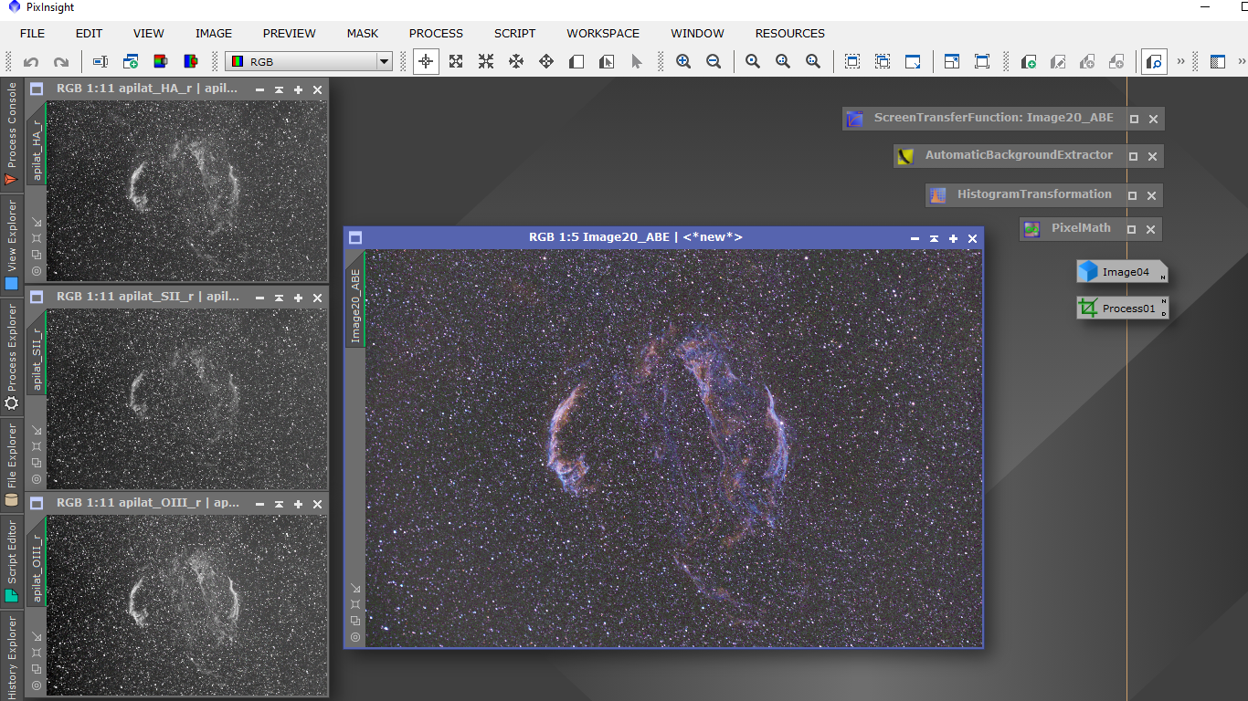Click the AutomaticBackgroundExtractor yellow icon
1248x701 pixels.
click(x=905, y=156)
